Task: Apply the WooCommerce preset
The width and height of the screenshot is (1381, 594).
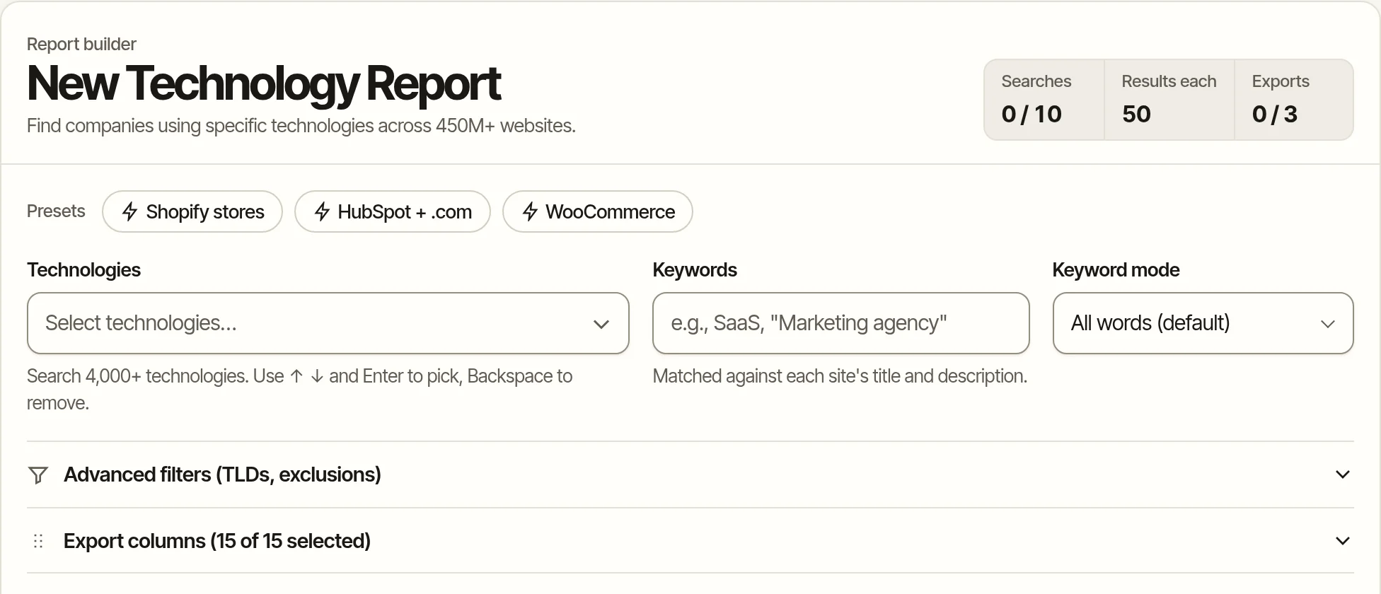Action: [598, 211]
